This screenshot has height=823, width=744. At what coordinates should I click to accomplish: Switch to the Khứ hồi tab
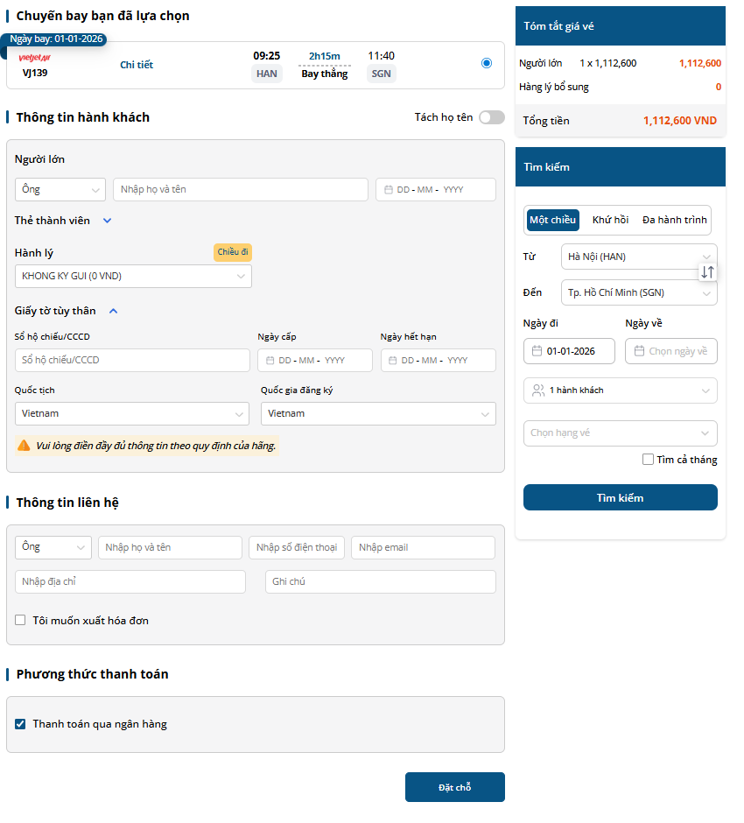pyautogui.click(x=610, y=220)
